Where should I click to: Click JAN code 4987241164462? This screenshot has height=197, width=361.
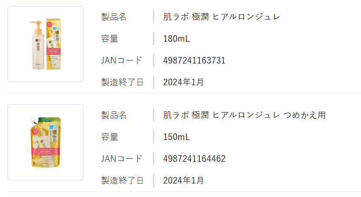click(194, 159)
